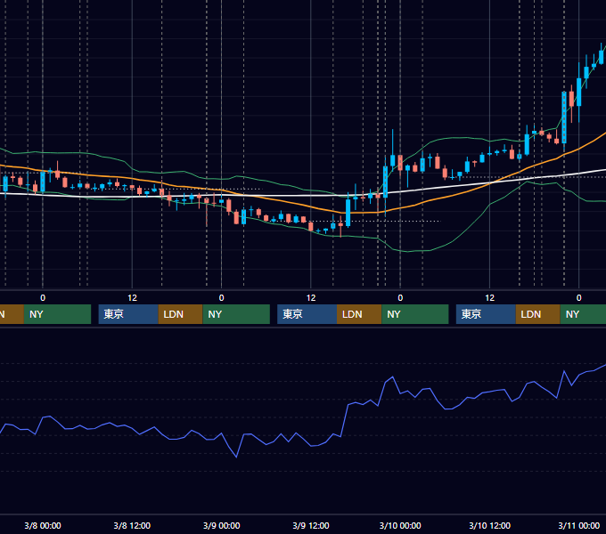606x534 pixels.
Task: Select the hour label 12 above 3/9 12:00
Action: pyautogui.click(x=311, y=298)
